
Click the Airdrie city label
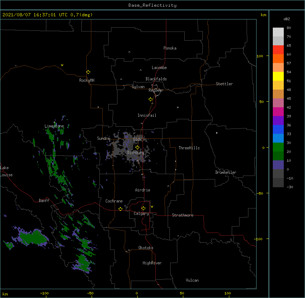tap(143, 190)
